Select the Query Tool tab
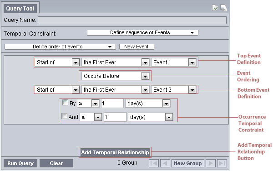The width and height of the screenshot is (273, 171). (x=20, y=8)
